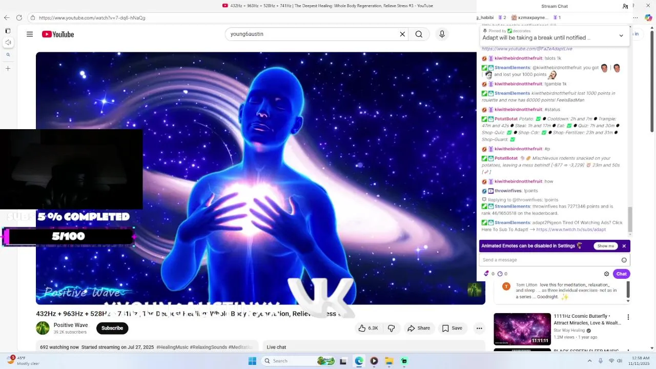Share the Positive Wave video
This screenshot has height=369, width=656.
418,328
